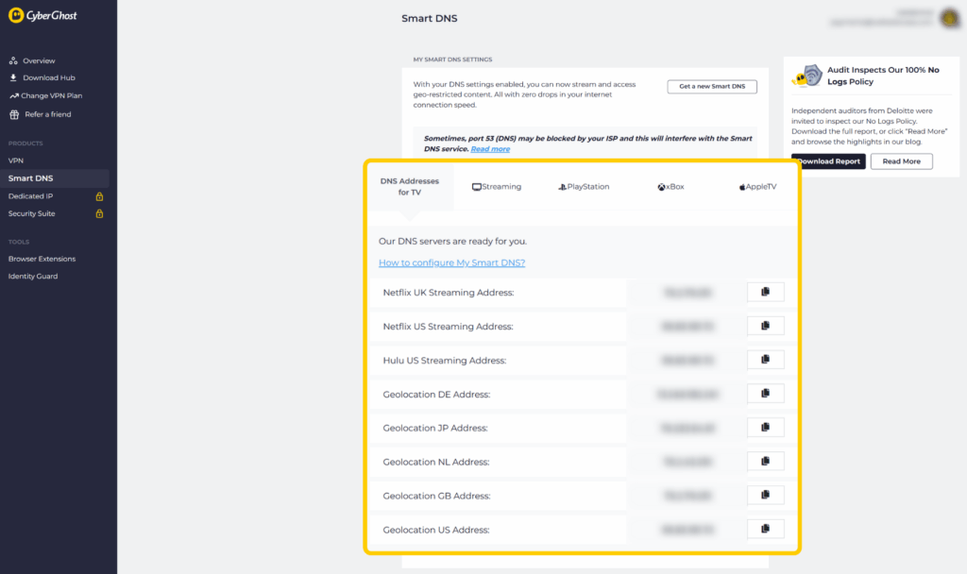Switch to the Streaming tab

point(497,187)
